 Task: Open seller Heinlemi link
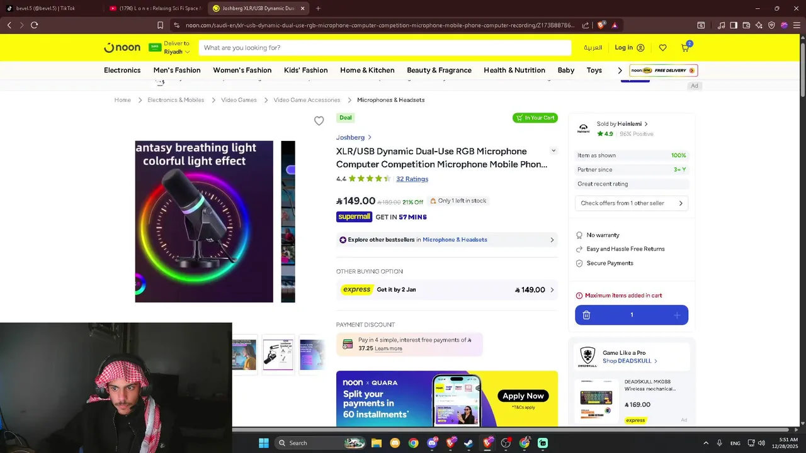tap(622, 124)
